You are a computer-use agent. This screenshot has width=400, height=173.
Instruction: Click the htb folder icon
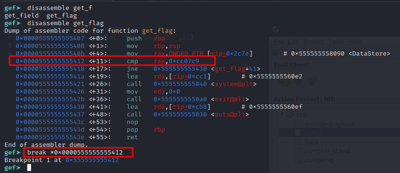point(290,115)
